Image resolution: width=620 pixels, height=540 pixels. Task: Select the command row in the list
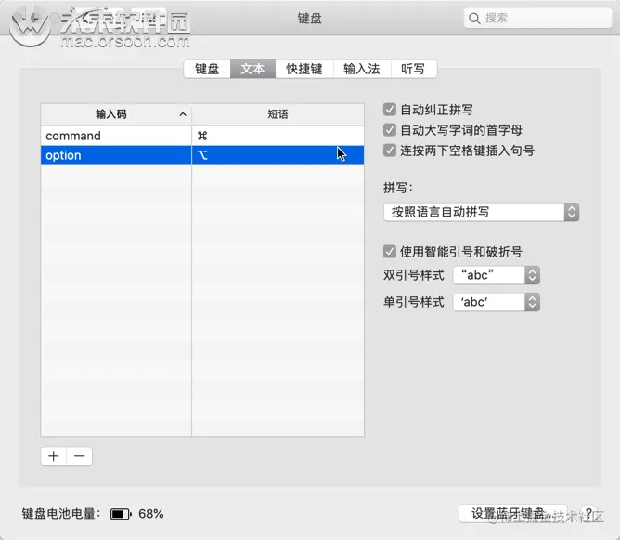pos(202,136)
